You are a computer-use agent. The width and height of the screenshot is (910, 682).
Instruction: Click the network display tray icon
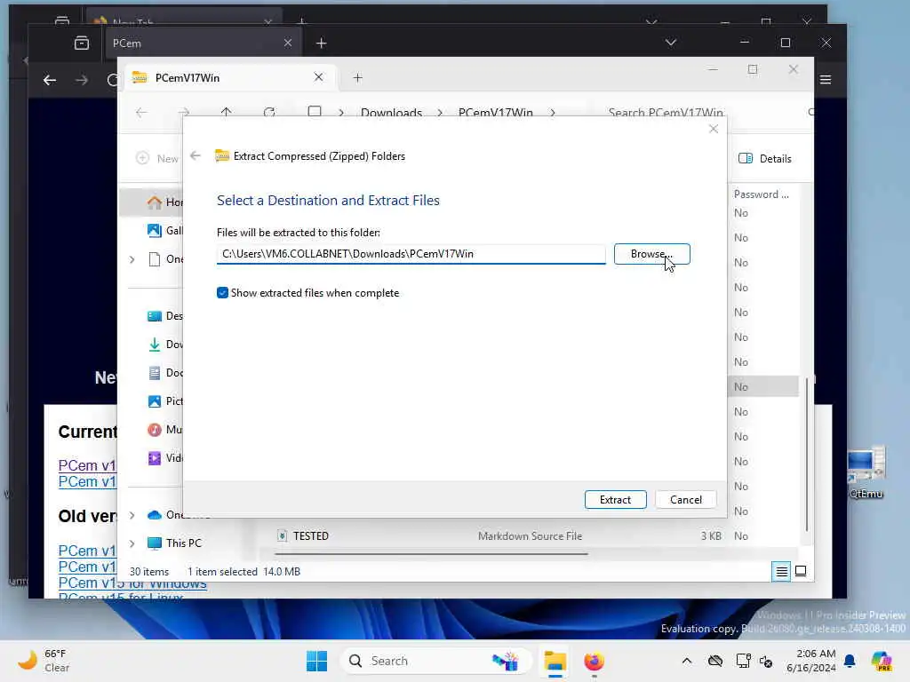[x=743, y=661]
